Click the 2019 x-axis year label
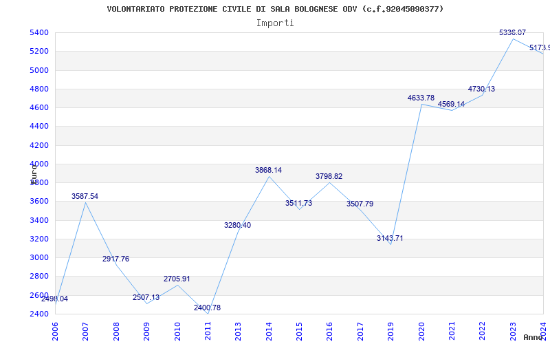The width and height of the screenshot is (550, 344). 391,332
